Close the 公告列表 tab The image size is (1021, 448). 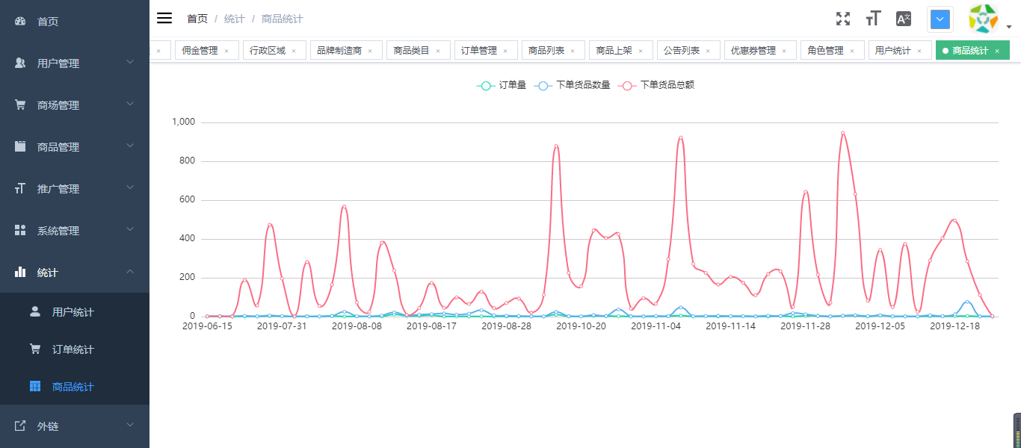708,51
